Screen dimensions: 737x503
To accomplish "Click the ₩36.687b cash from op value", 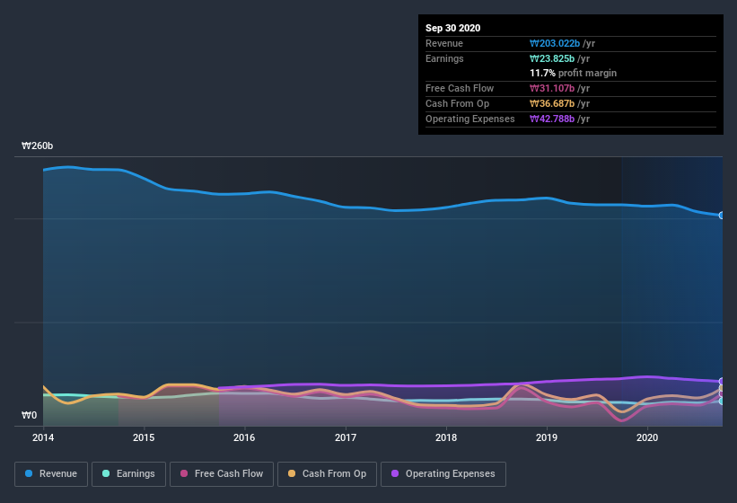I will [x=552, y=103].
